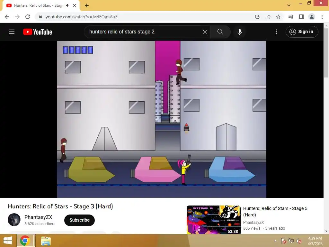View site information lock icon
The width and height of the screenshot is (329, 247).
40,17
